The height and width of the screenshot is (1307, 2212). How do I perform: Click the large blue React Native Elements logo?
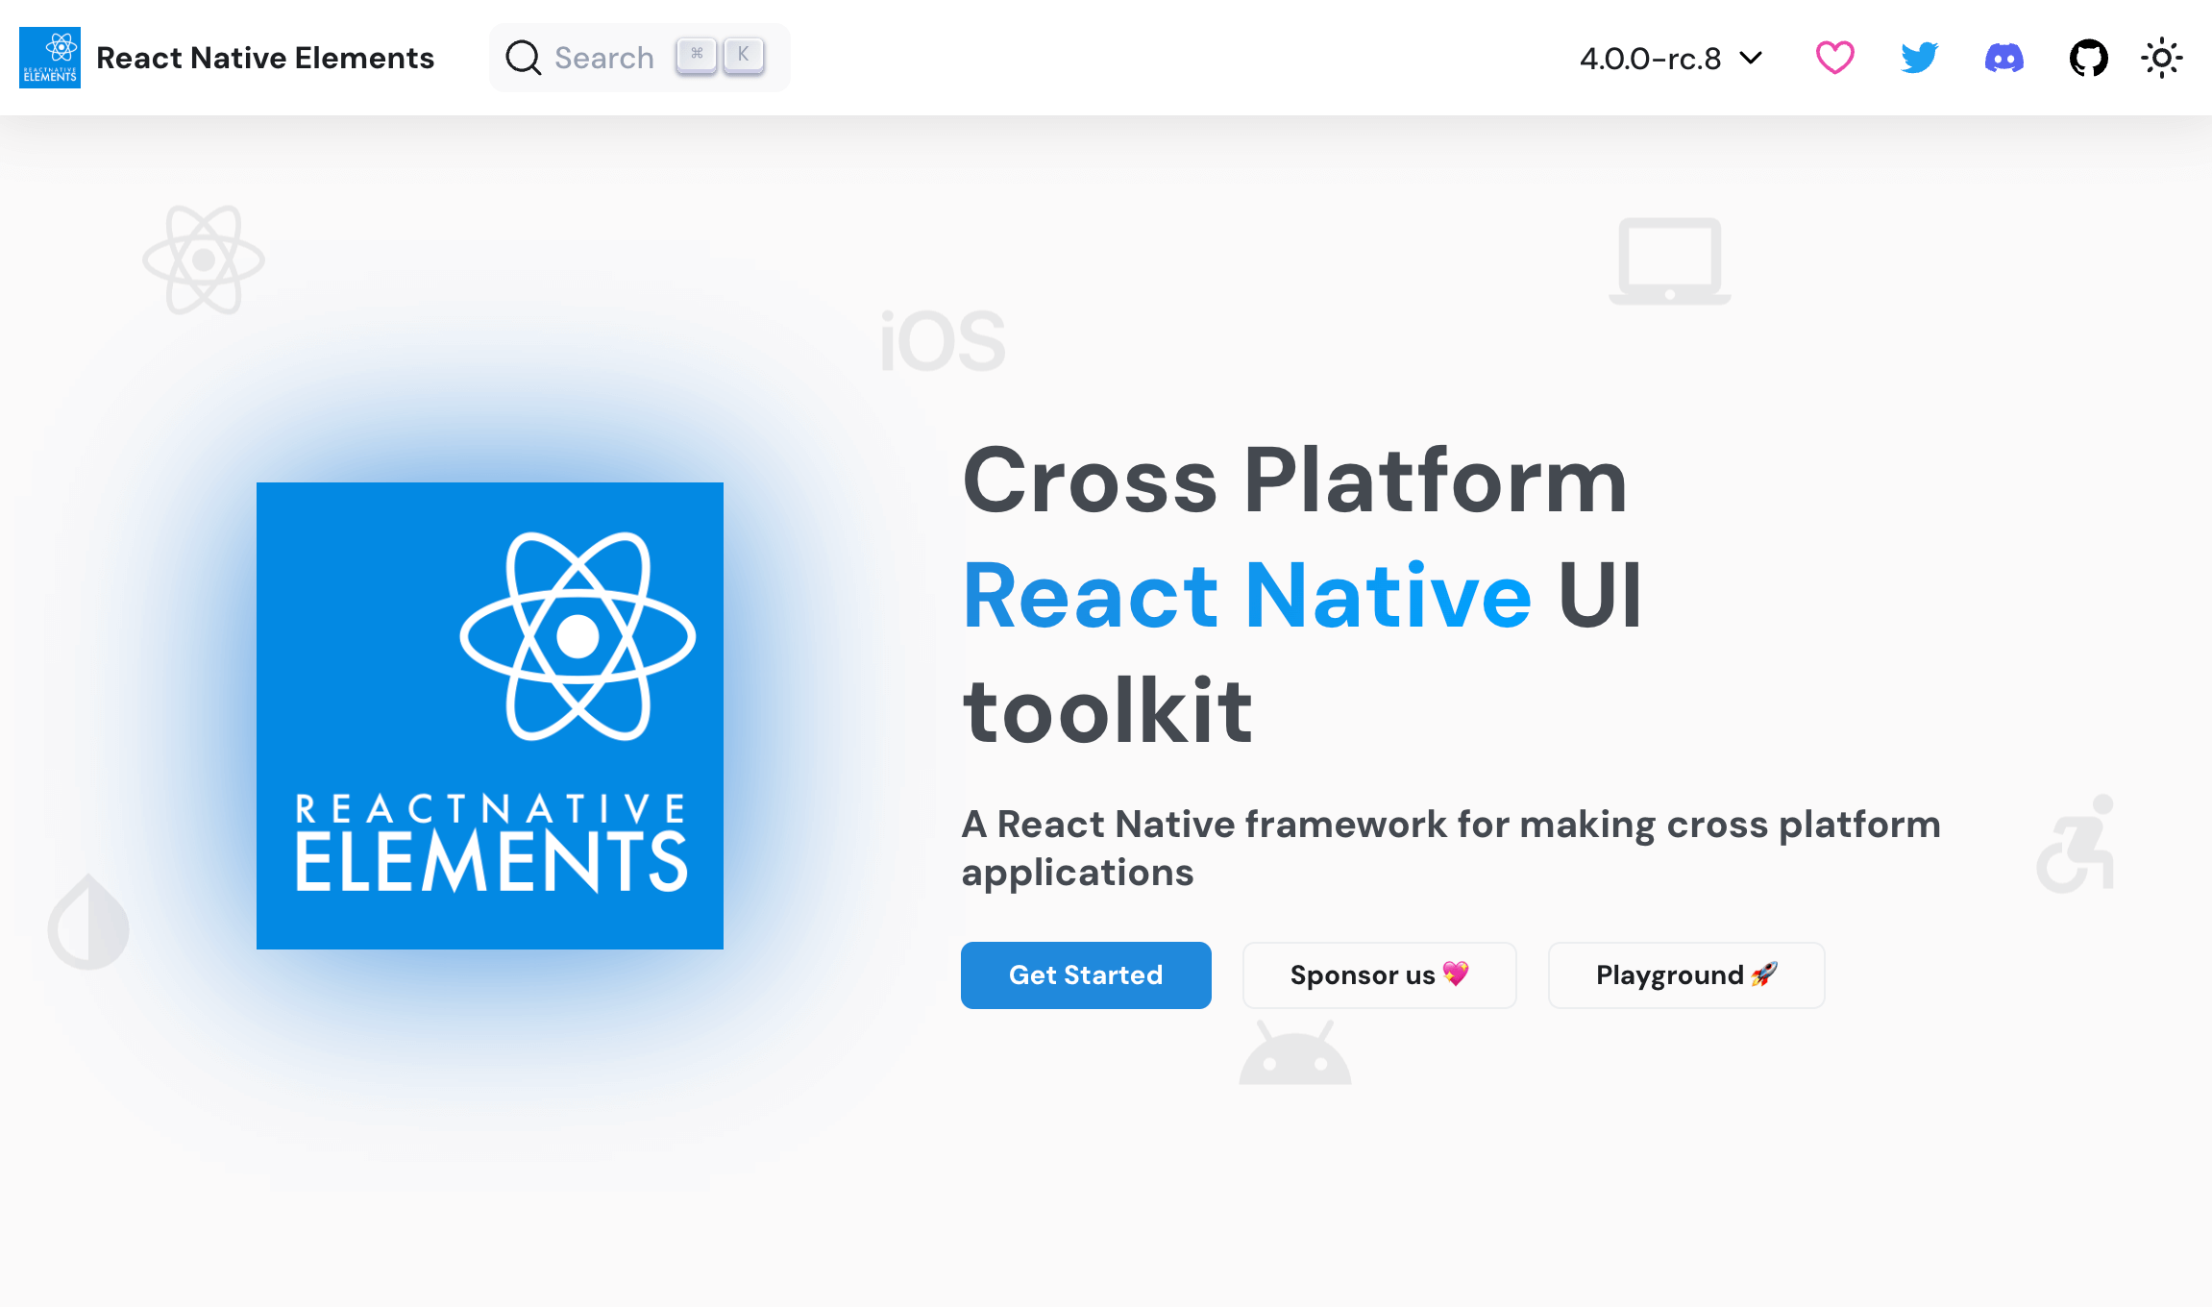tap(490, 715)
